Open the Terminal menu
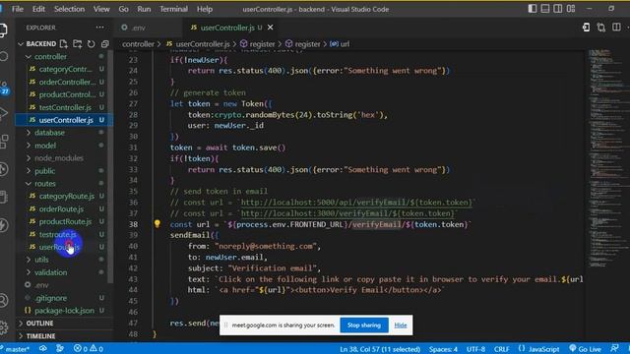630x354 pixels. tap(173, 9)
